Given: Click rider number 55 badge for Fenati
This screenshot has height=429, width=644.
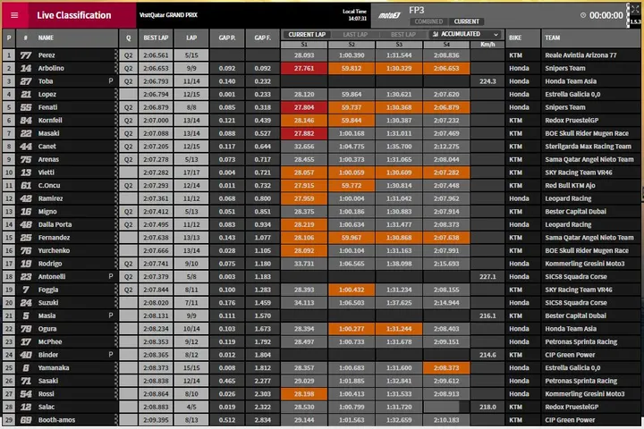Looking at the screenshot, I should pos(25,107).
